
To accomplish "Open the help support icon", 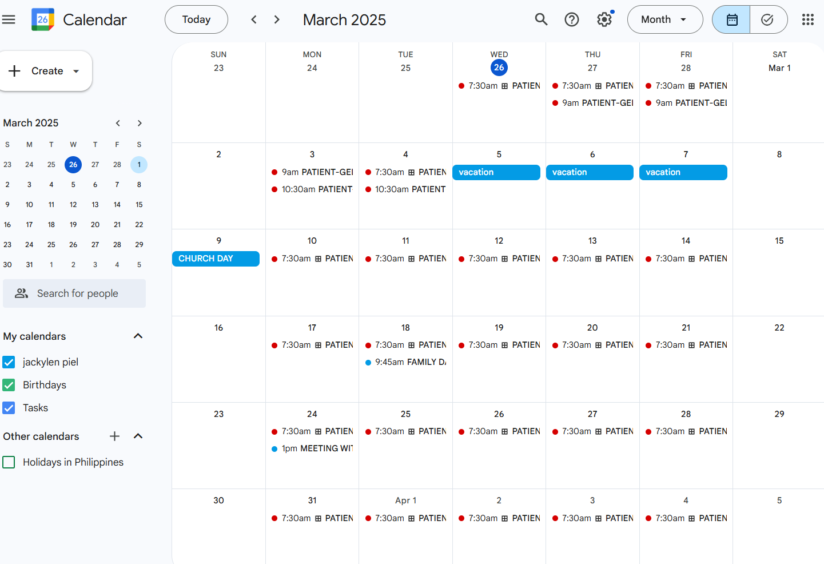I will [x=572, y=19].
